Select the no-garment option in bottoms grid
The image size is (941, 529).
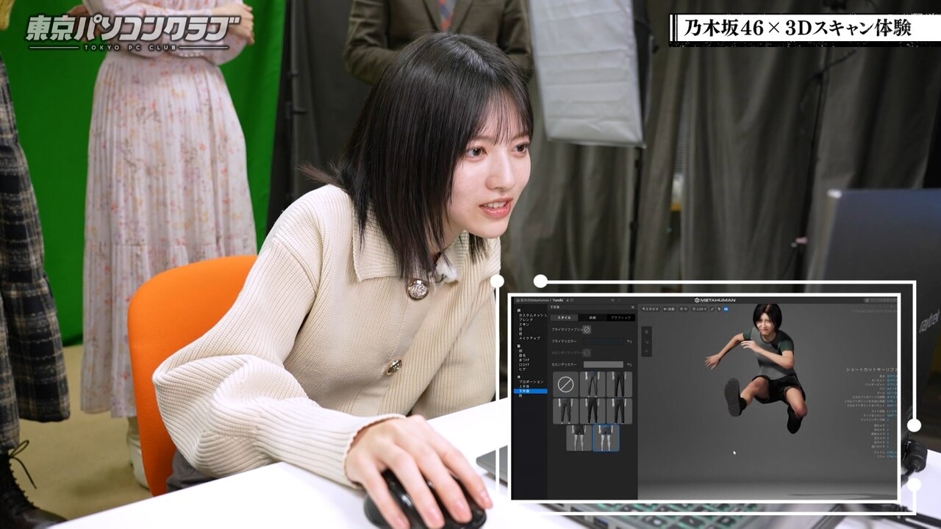(566, 384)
